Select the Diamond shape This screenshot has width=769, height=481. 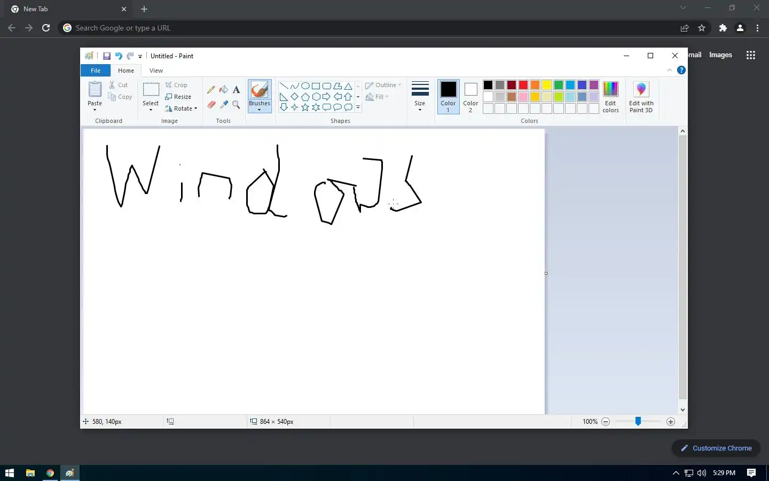point(294,97)
